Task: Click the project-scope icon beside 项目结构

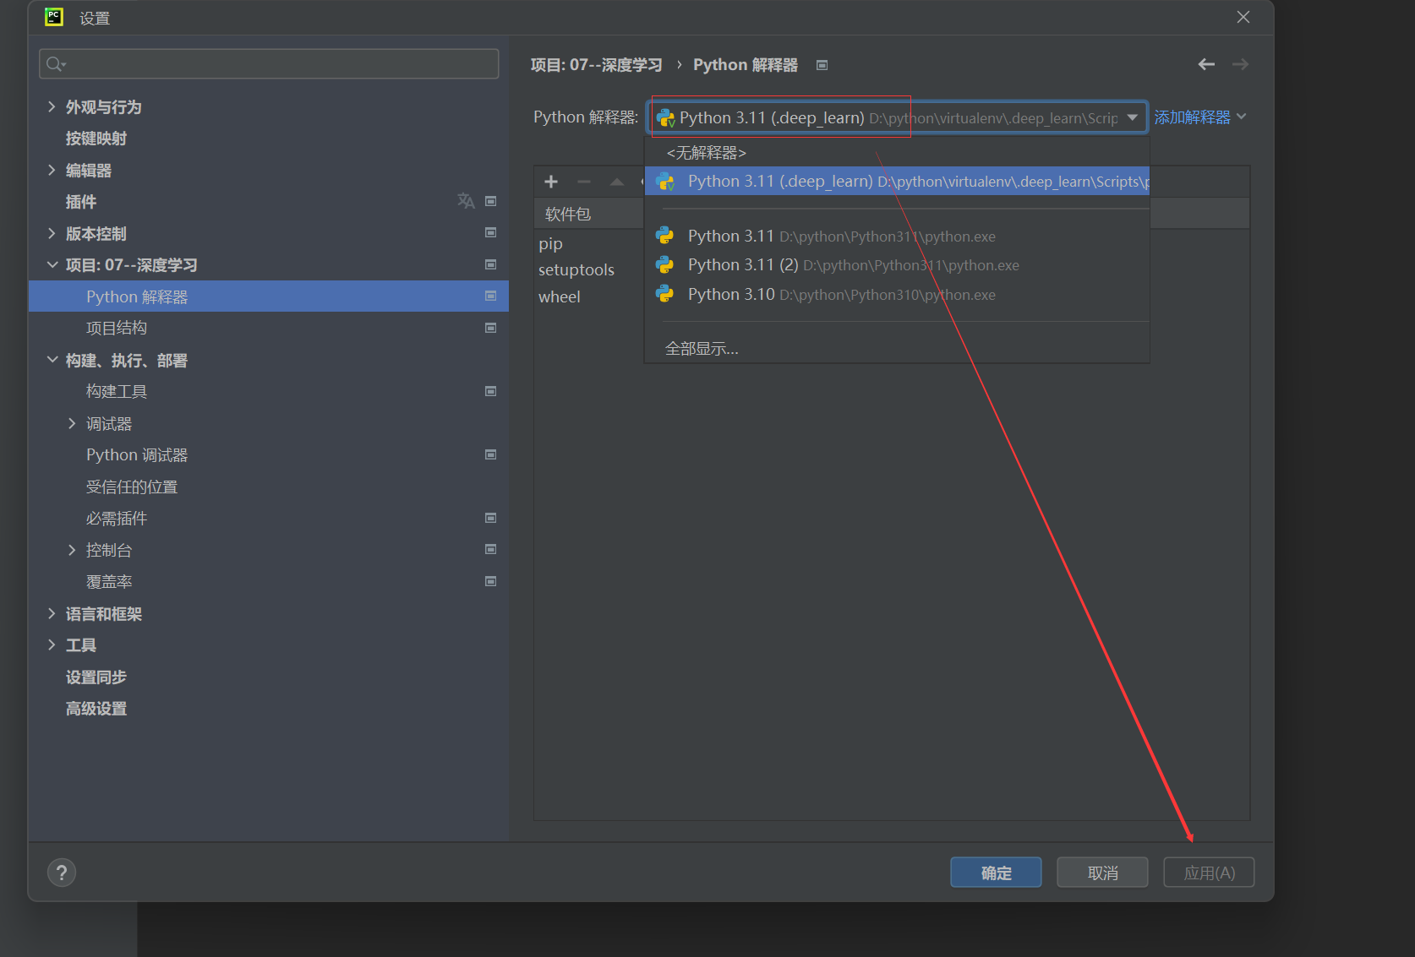Action: [x=490, y=328]
